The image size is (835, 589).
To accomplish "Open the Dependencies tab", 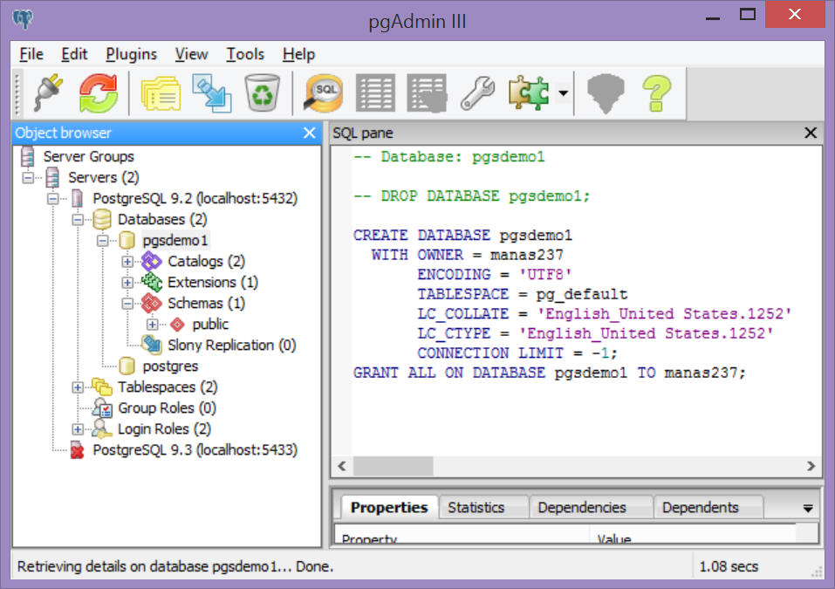I will (x=581, y=507).
